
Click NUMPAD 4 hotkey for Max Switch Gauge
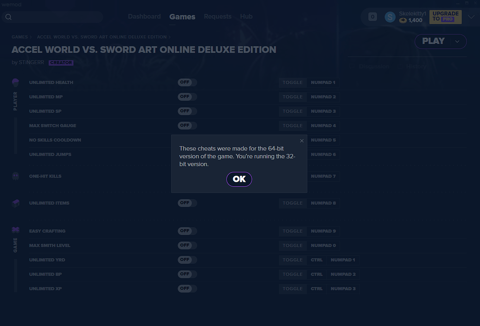pos(323,126)
